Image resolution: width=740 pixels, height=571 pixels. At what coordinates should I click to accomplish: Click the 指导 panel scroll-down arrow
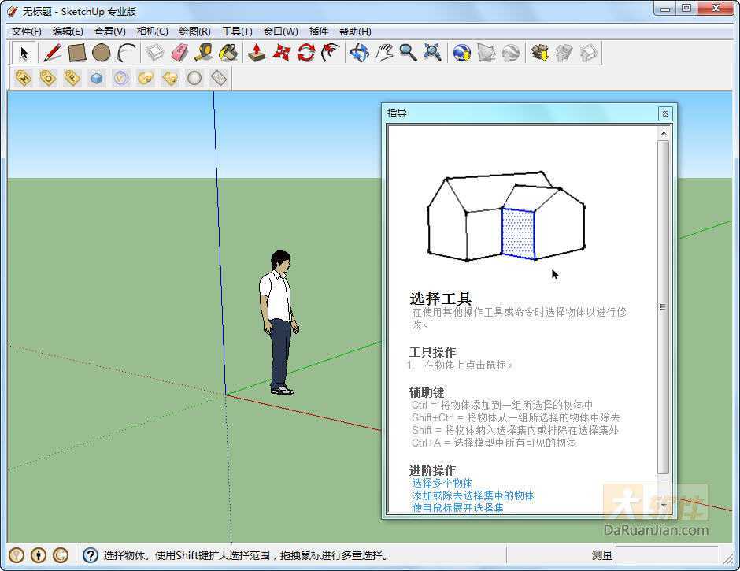pos(664,506)
